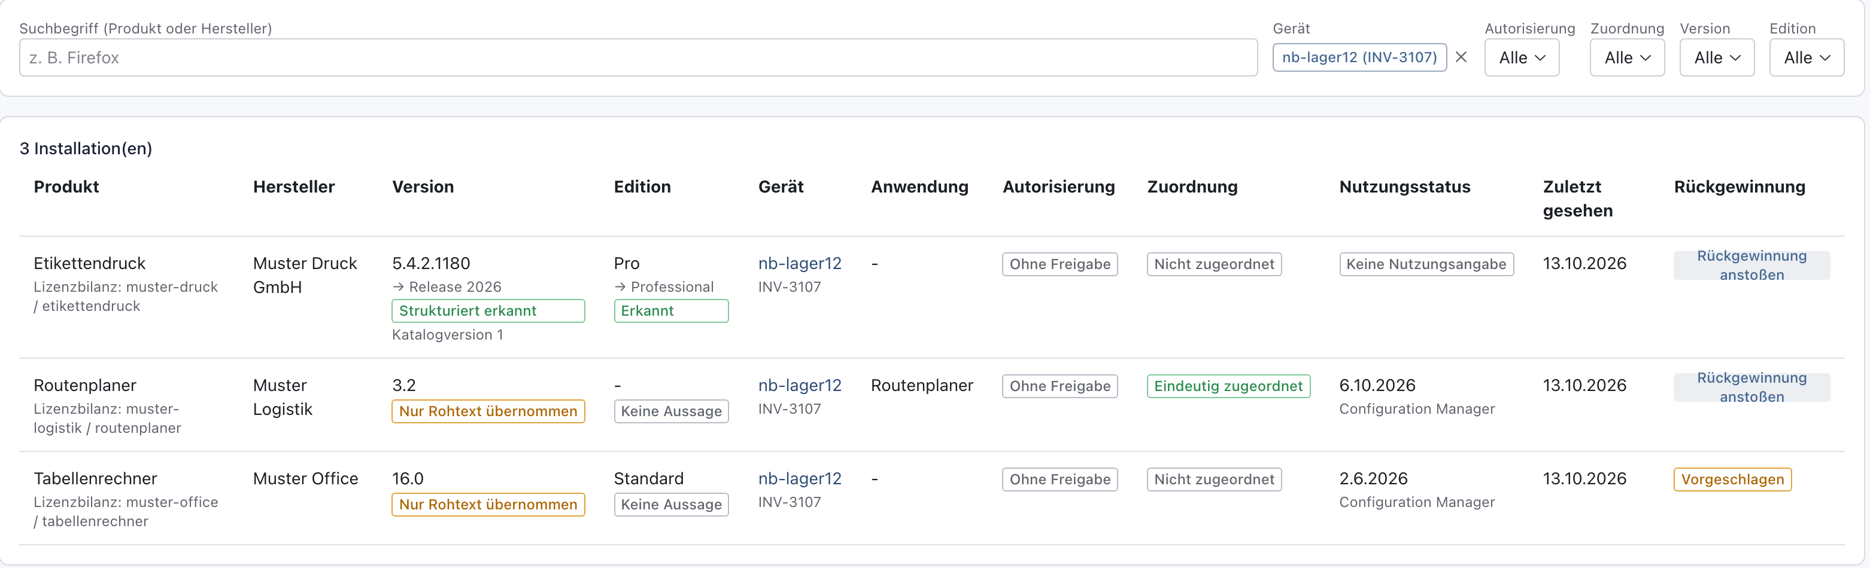Viewport: 1870px width, 568px height.
Task: Click Eindeutig zugeordnet badge for Routenplaner
Action: 1228,386
